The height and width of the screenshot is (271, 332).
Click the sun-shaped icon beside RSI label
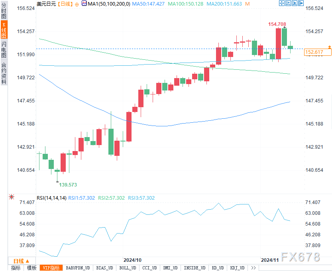point(12,197)
